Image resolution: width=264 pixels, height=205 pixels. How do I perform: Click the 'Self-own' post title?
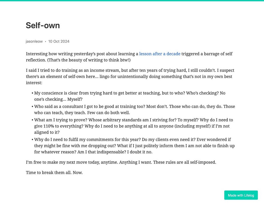(43, 25)
